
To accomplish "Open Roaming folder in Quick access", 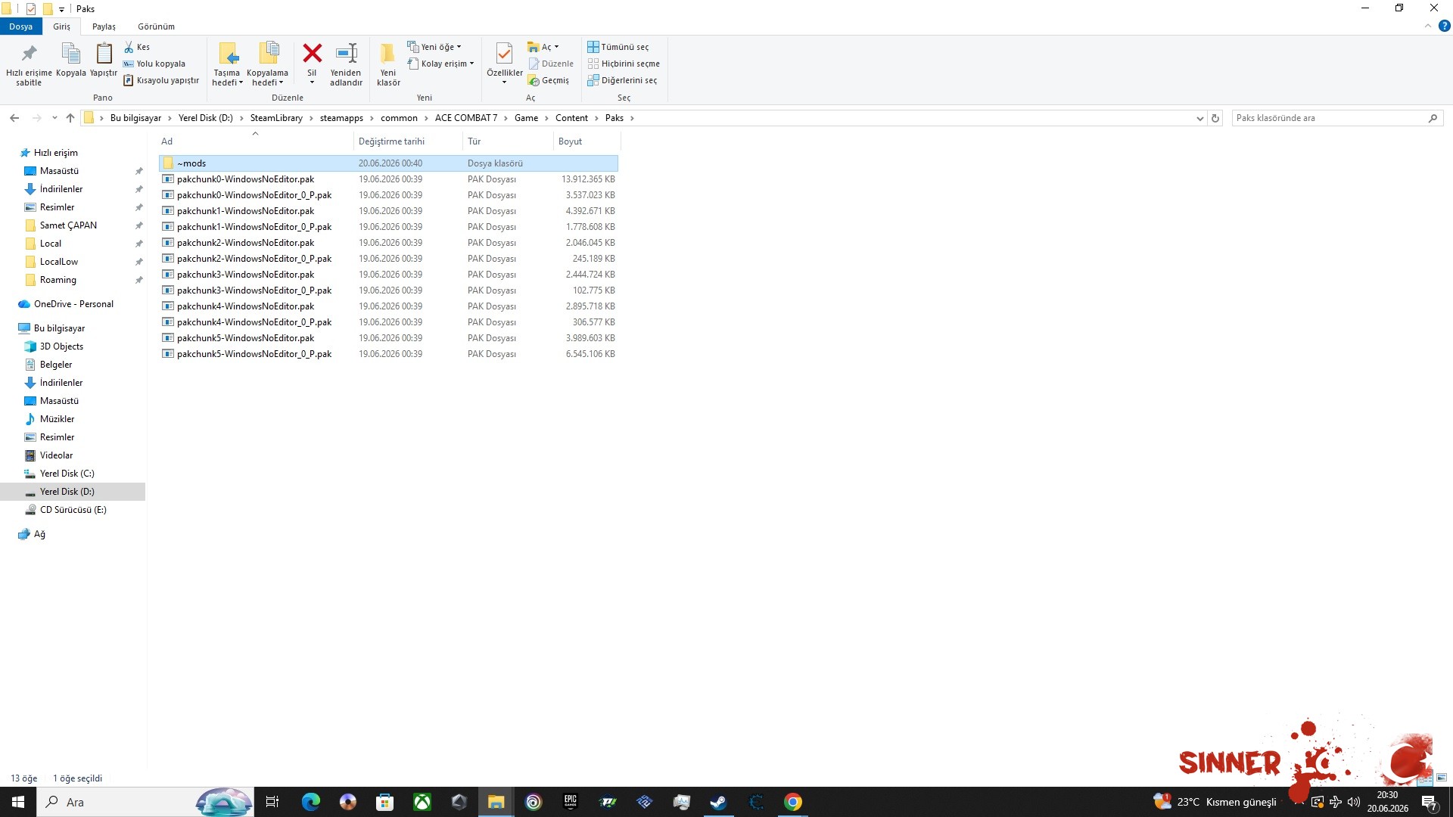I will click(58, 280).
